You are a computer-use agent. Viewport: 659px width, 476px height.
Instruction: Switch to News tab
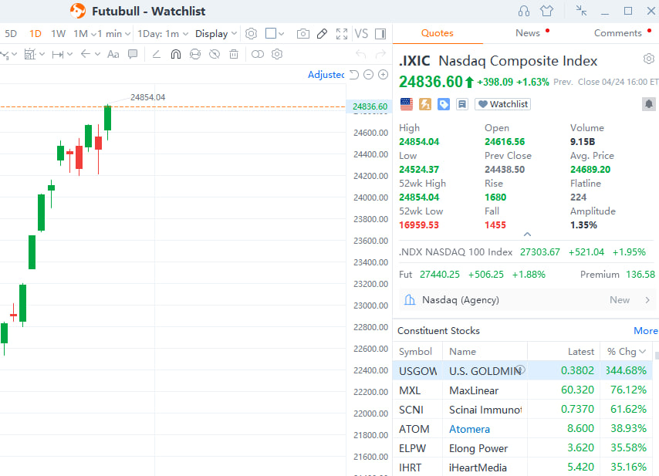coord(528,33)
